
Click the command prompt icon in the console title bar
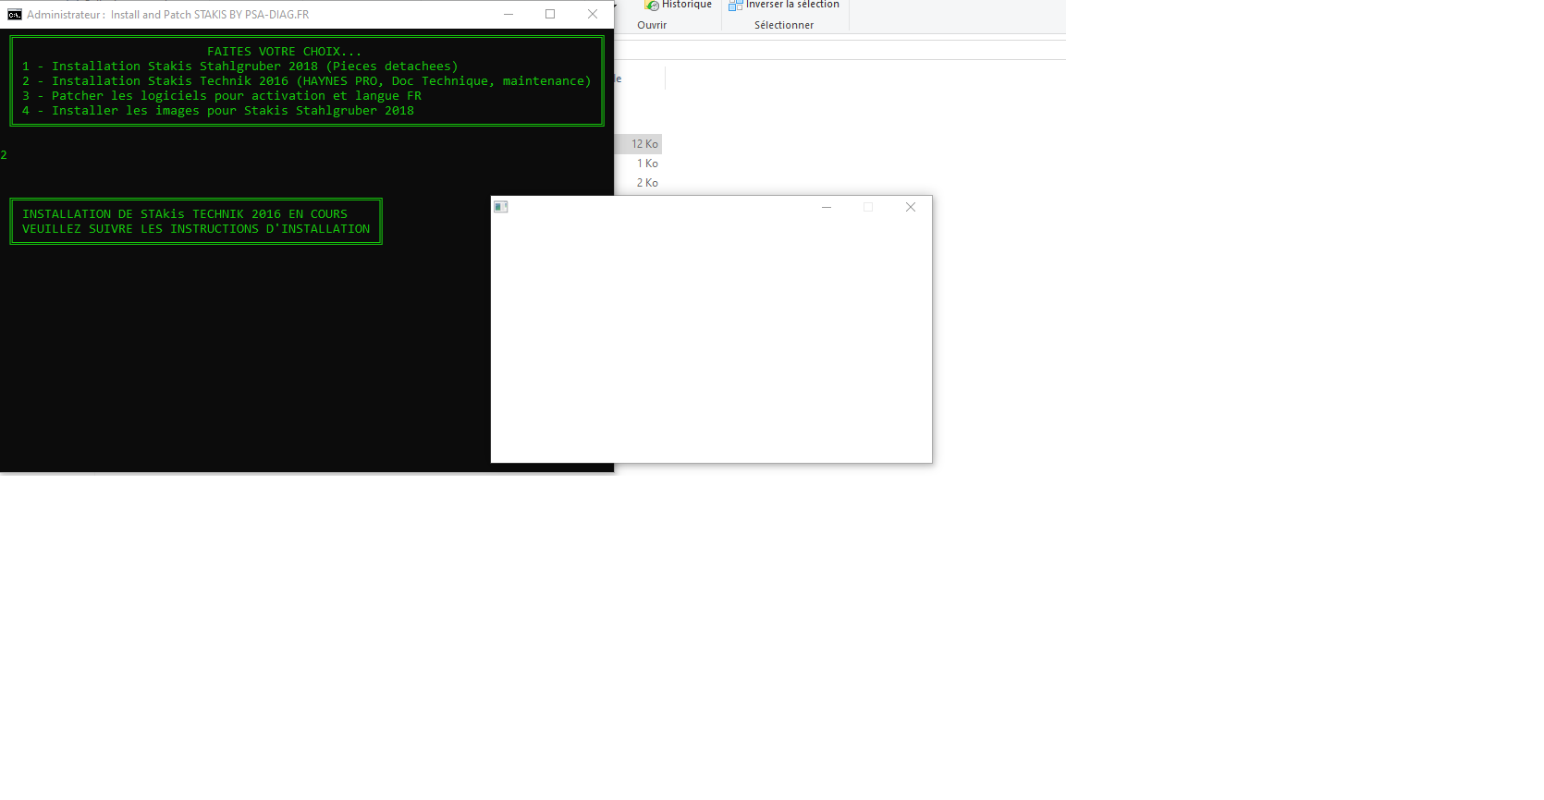point(15,14)
